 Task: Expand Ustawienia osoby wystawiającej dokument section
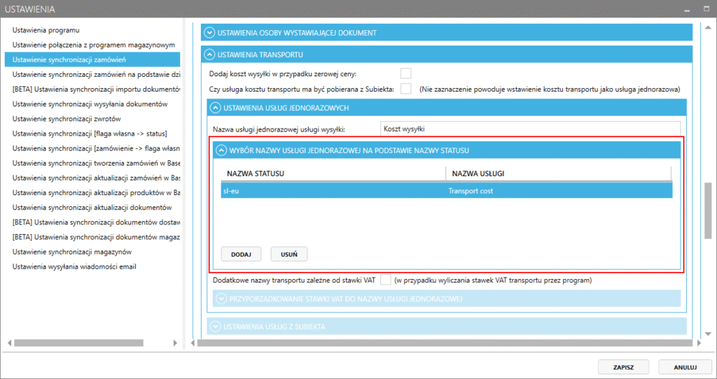click(209, 32)
